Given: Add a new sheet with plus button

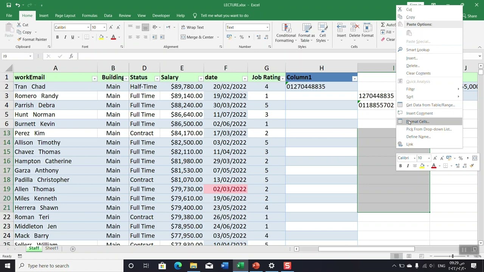Looking at the screenshot, I should 73,249.
